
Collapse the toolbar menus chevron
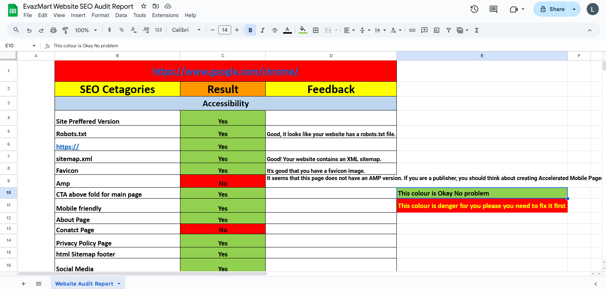(590, 30)
